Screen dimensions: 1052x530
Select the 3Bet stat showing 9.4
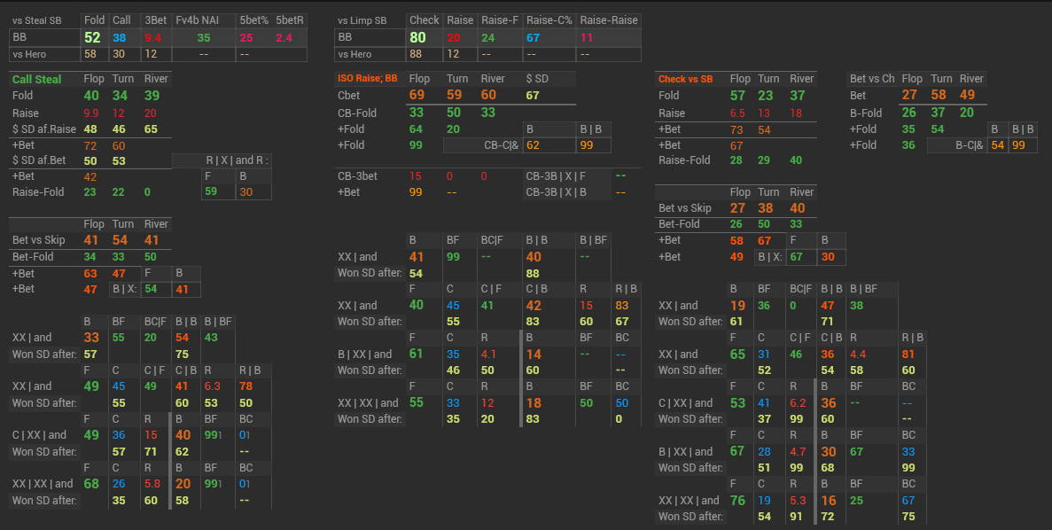152,38
